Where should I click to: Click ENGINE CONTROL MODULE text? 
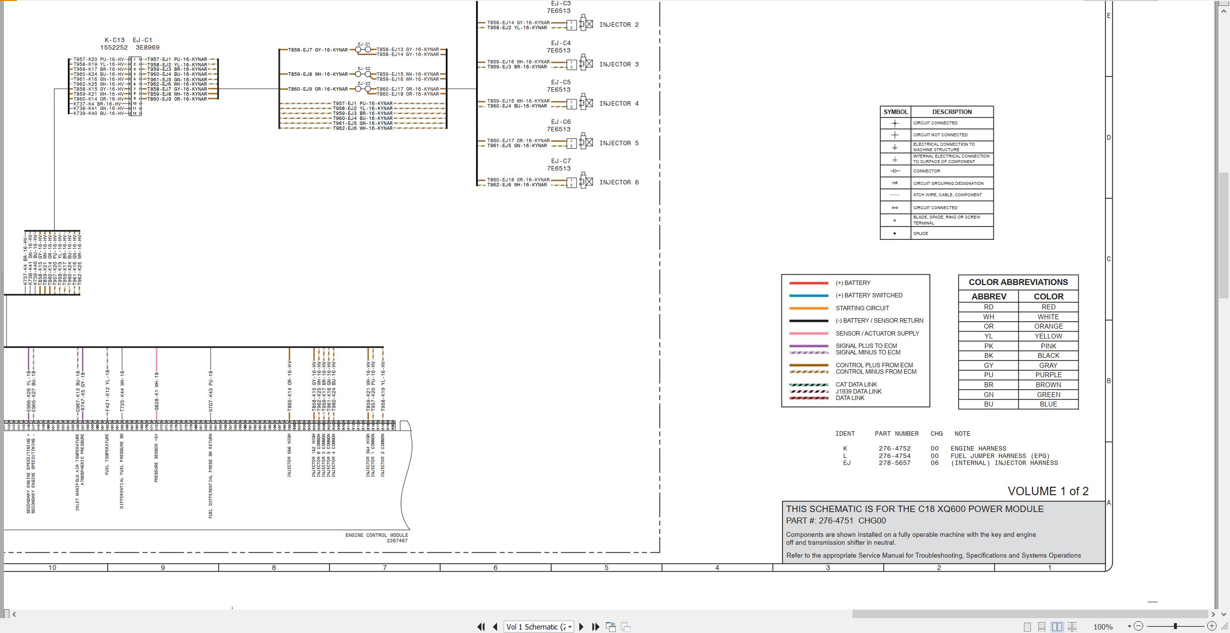[377, 535]
